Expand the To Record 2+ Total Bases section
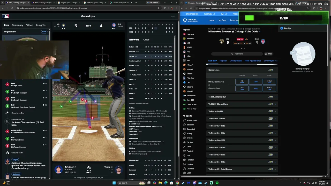The width and height of the screenshot is (331, 186). (242, 169)
